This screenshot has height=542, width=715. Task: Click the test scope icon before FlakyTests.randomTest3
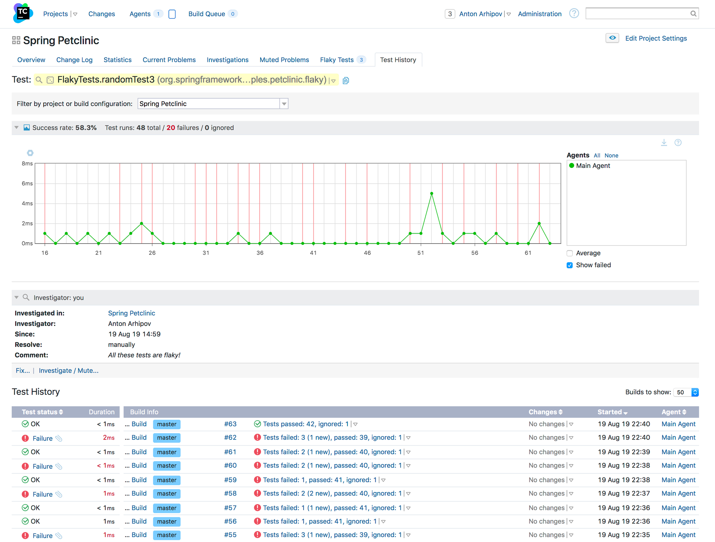[x=50, y=80]
